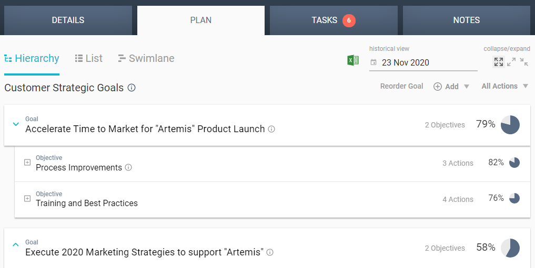Click the inward arrows collapse icon
The height and width of the screenshot is (268, 535).
[x=524, y=62]
